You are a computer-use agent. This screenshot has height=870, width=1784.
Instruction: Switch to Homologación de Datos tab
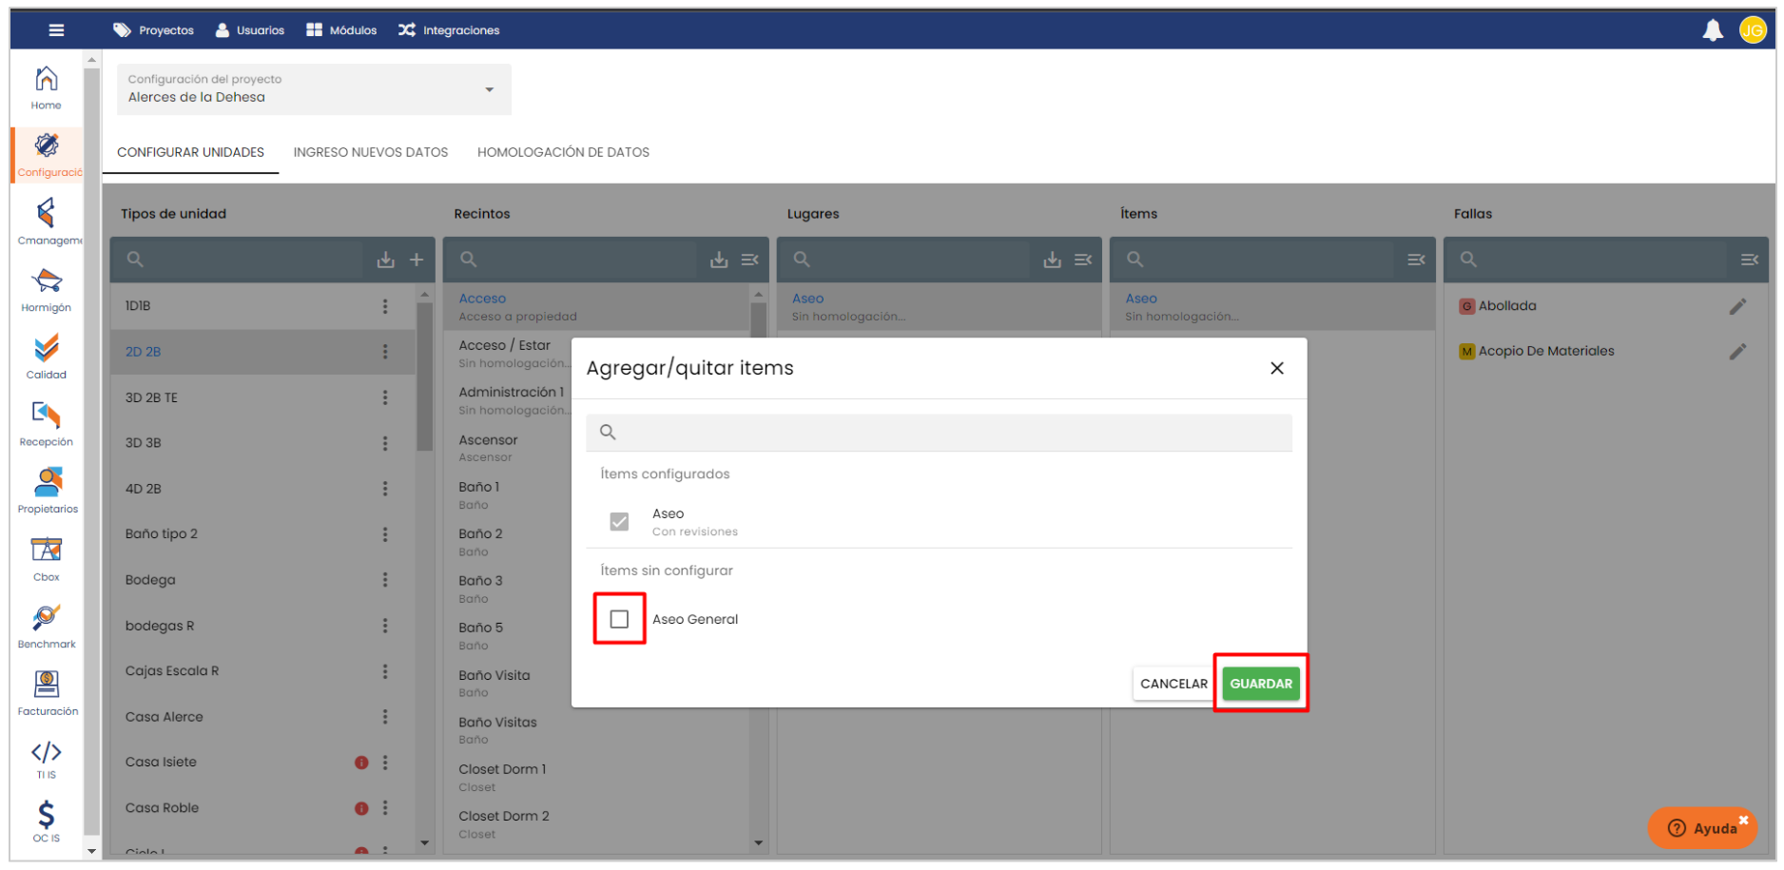pyautogui.click(x=563, y=152)
